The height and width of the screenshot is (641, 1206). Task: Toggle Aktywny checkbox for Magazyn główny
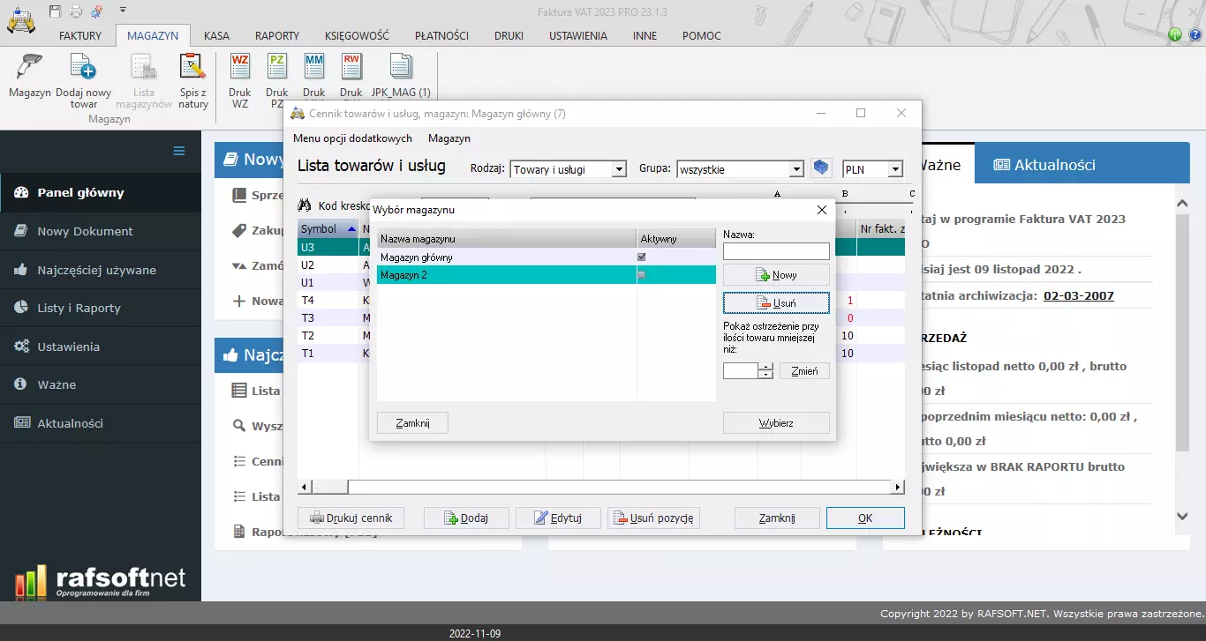(x=642, y=257)
